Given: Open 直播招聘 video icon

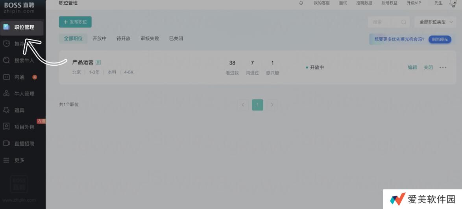Looking at the screenshot, I should click(6, 143).
